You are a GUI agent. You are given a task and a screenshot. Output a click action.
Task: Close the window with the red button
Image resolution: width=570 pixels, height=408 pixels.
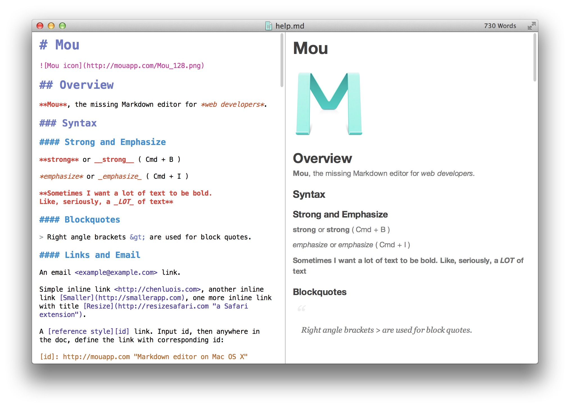(x=40, y=26)
